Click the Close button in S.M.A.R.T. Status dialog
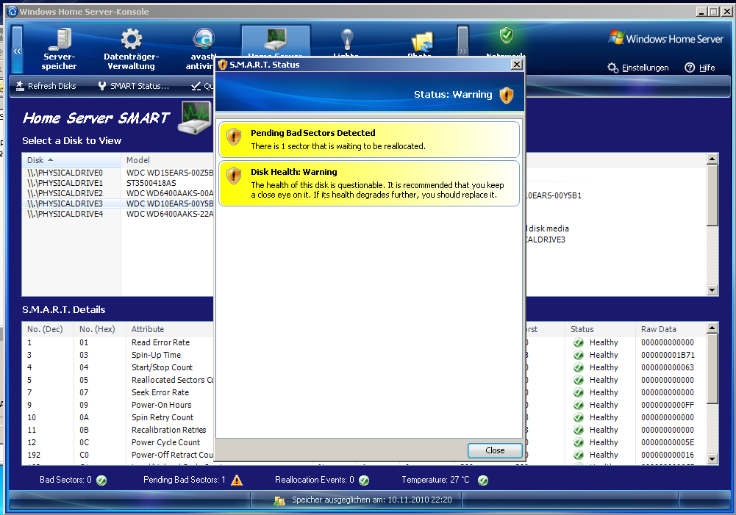Image resolution: width=736 pixels, height=515 pixels. pyautogui.click(x=495, y=450)
